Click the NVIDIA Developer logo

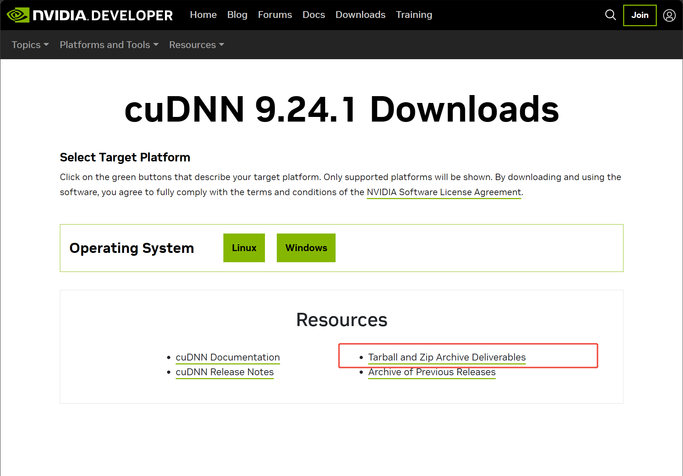[x=90, y=15]
